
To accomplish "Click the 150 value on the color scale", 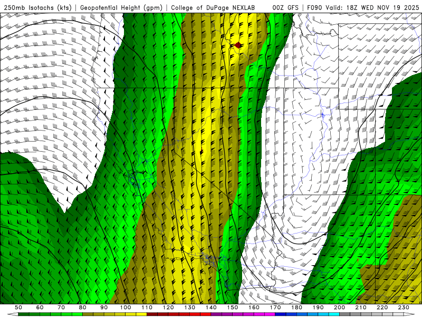I will click(233, 307).
